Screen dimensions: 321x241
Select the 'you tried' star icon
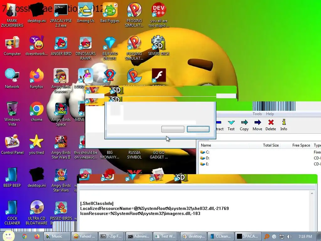click(x=36, y=145)
